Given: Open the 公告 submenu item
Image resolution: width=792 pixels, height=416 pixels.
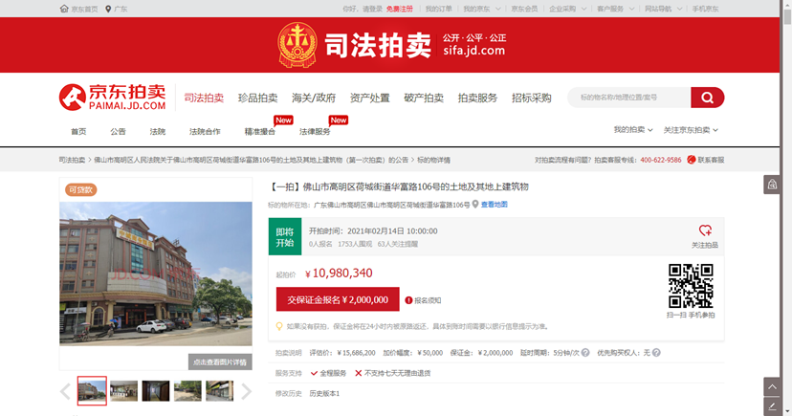Looking at the screenshot, I should 118,131.
